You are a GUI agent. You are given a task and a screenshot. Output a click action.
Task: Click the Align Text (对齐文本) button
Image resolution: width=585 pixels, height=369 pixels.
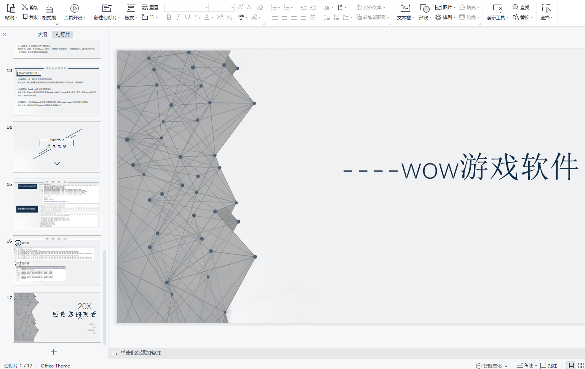[370, 7]
